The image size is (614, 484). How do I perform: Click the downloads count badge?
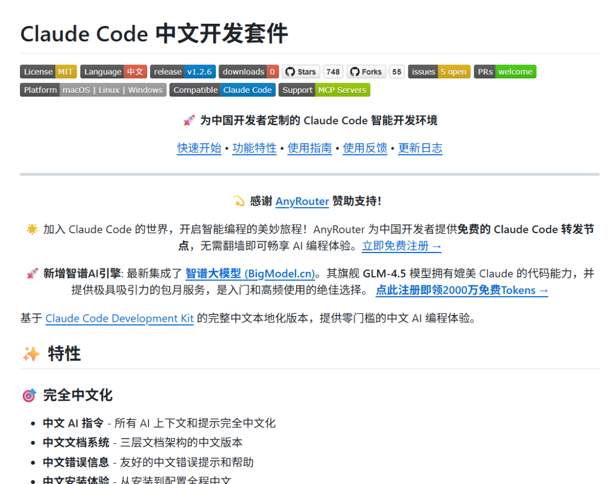click(x=248, y=71)
